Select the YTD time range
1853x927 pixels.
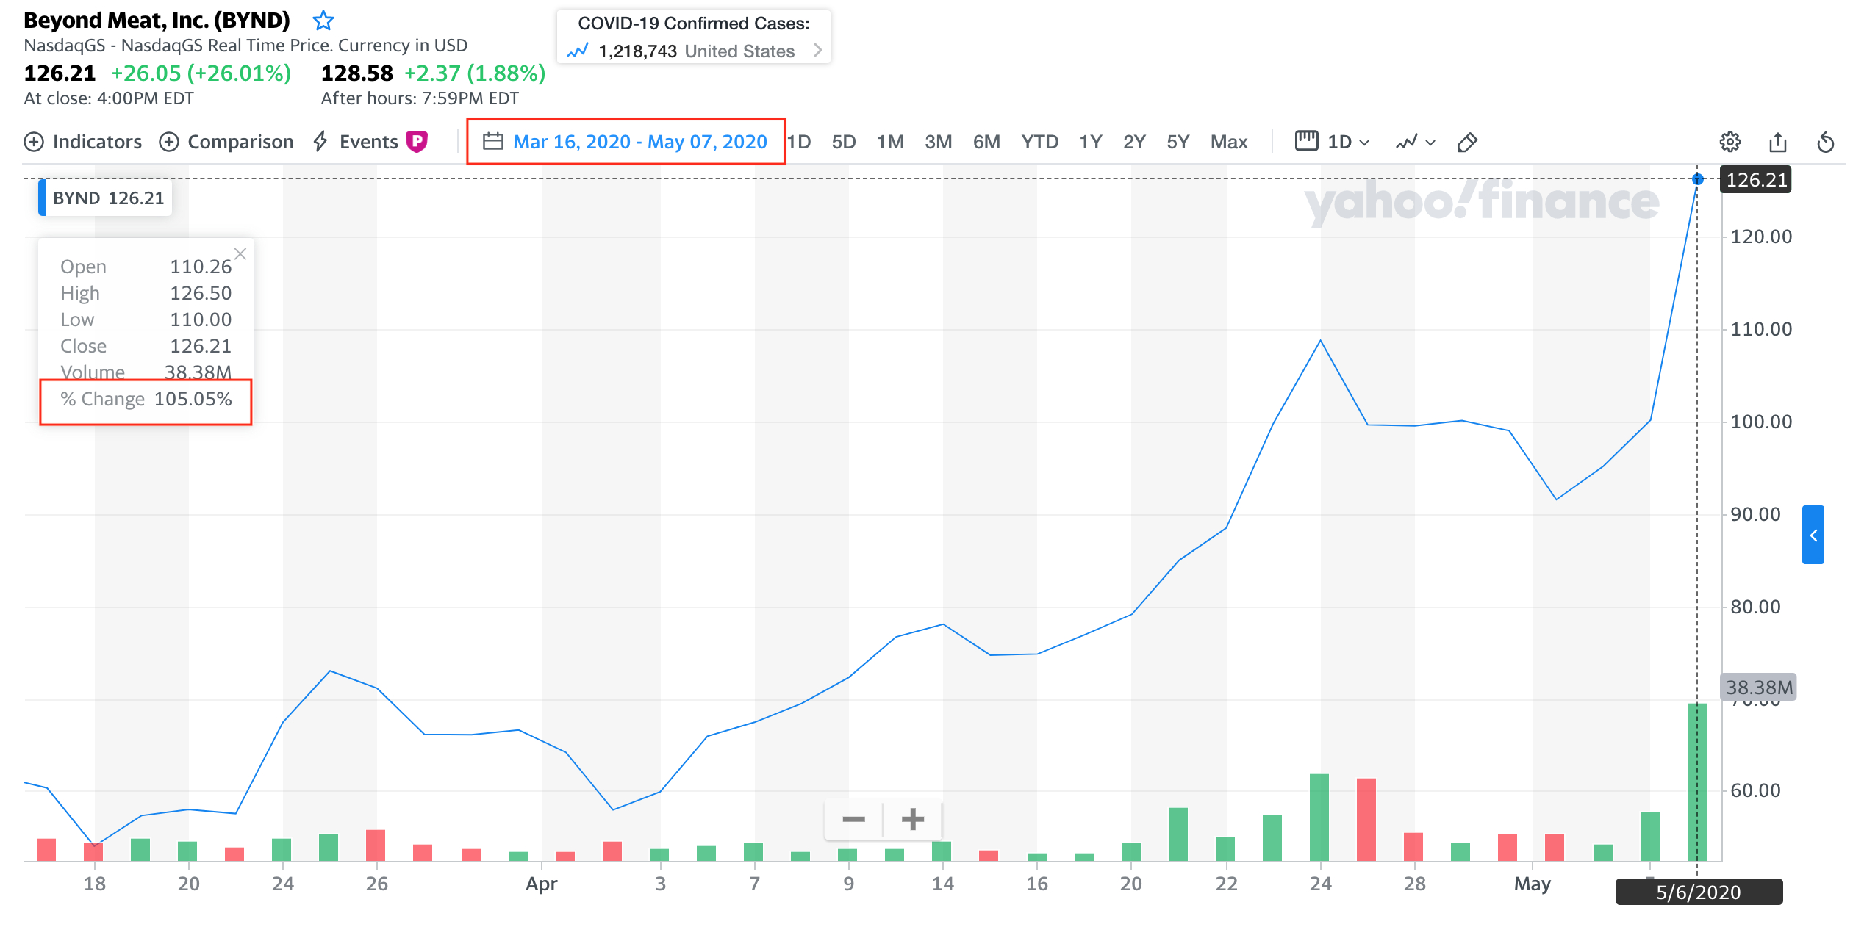(x=1039, y=142)
